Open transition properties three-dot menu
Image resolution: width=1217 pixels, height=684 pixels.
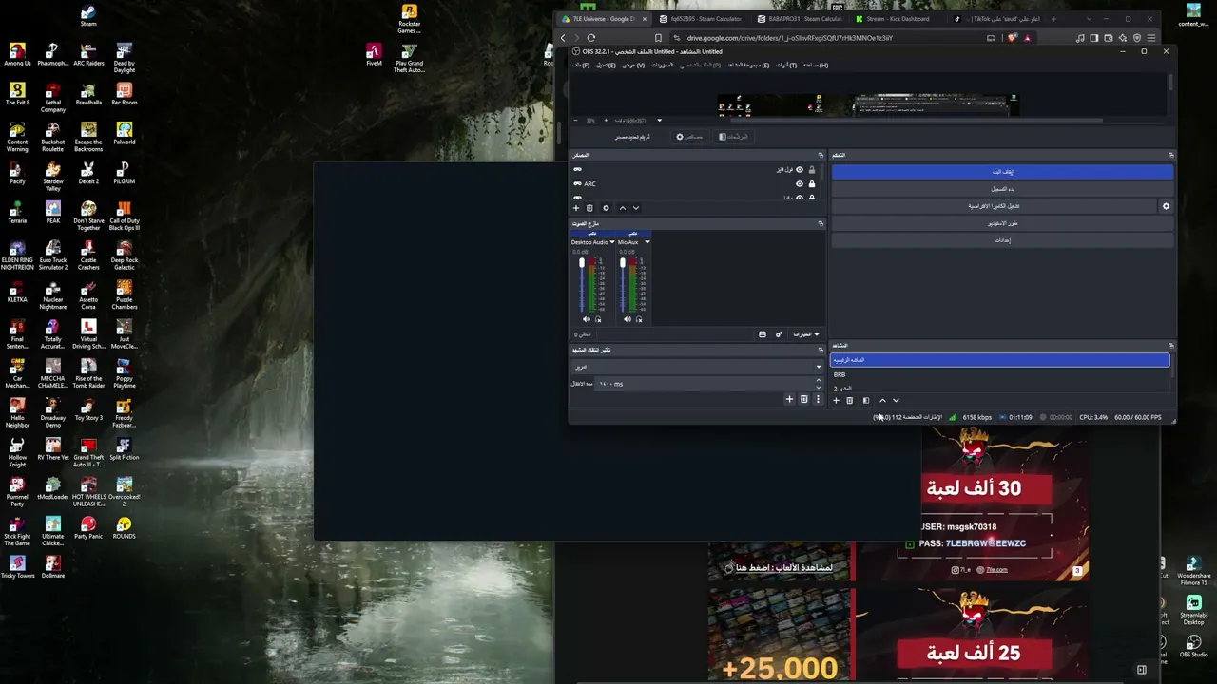(x=818, y=400)
